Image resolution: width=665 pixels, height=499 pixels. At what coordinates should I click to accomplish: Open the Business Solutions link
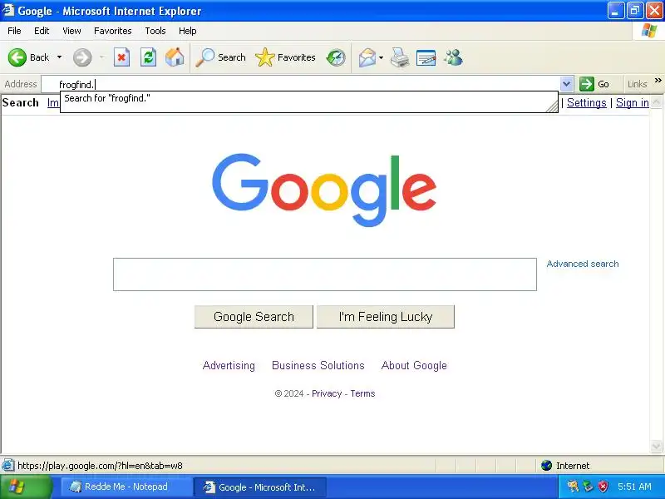[318, 365]
